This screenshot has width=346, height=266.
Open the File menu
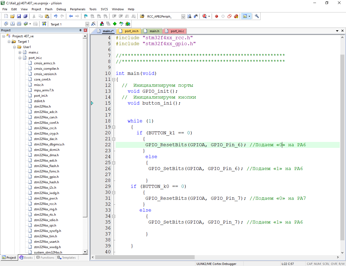[x=5, y=9]
